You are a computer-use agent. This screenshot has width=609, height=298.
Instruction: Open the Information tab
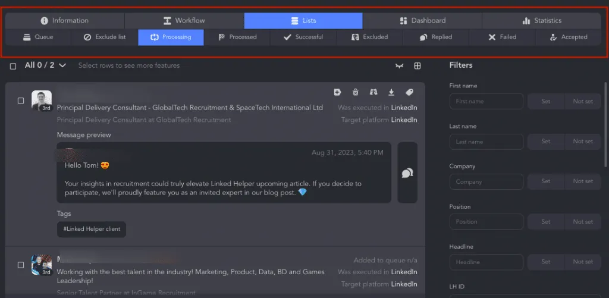pyautogui.click(x=65, y=21)
